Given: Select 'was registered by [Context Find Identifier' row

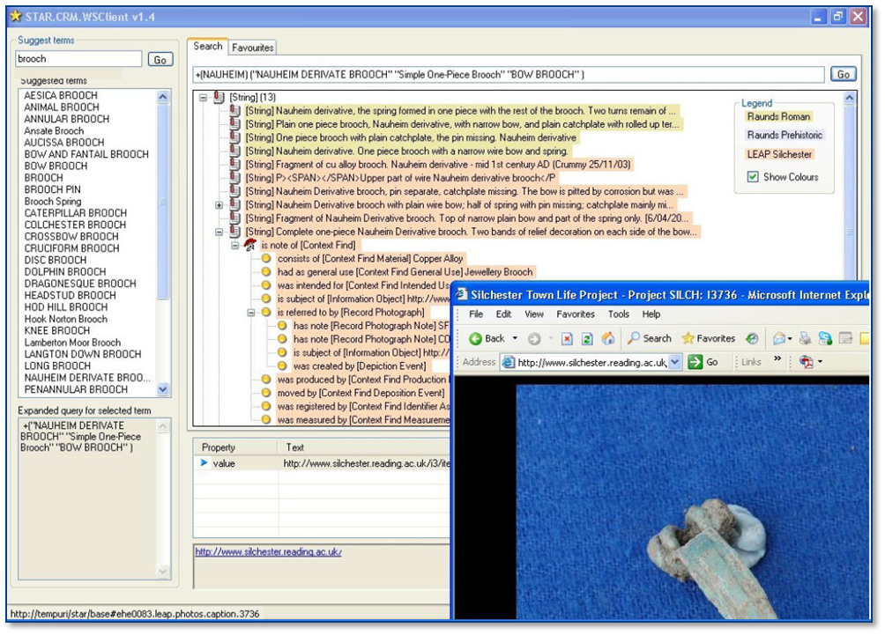Looking at the screenshot, I should point(363,407).
